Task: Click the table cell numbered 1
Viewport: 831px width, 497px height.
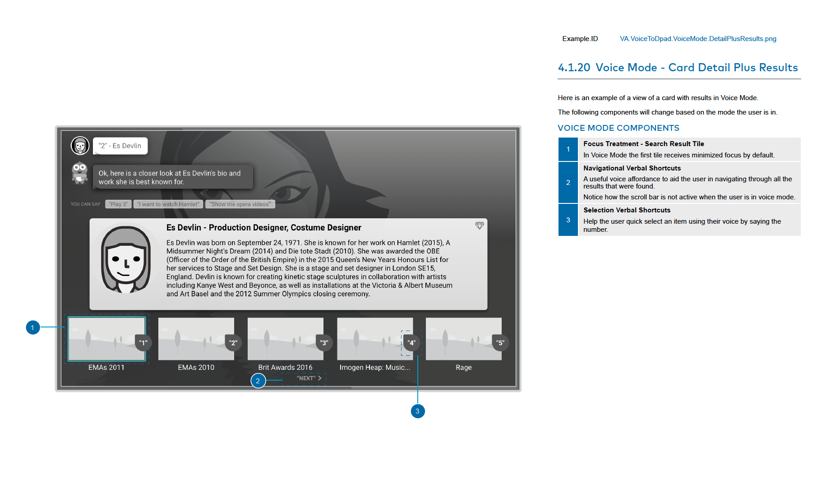Action: click(x=568, y=149)
